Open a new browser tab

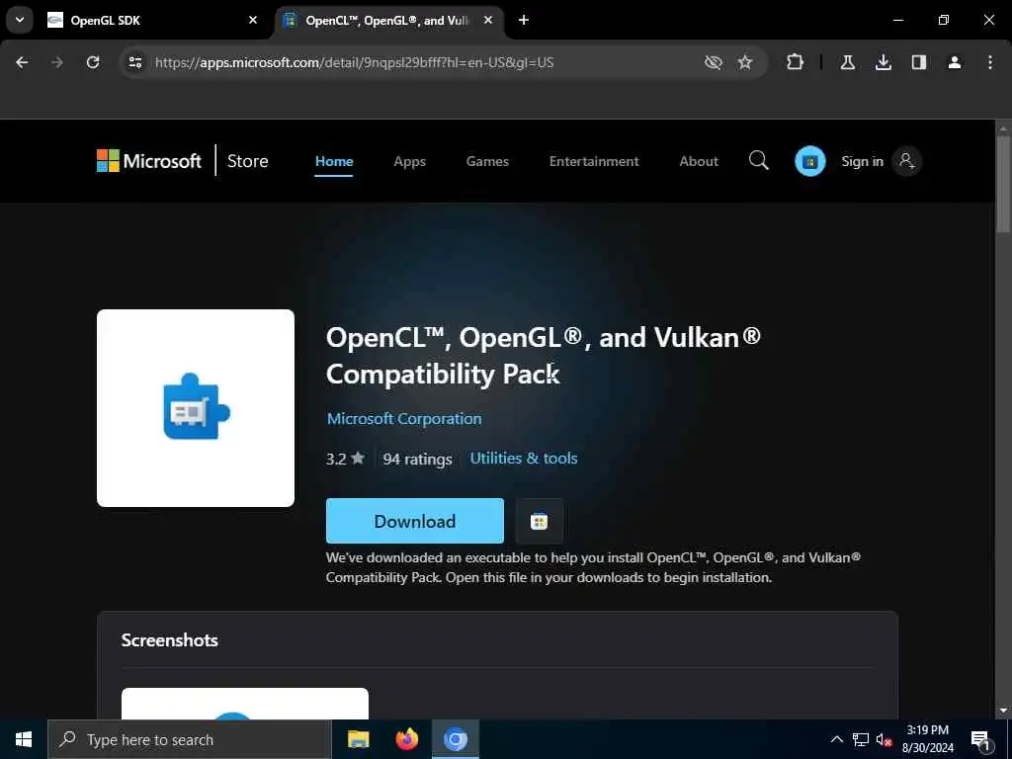tap(524, 21)
